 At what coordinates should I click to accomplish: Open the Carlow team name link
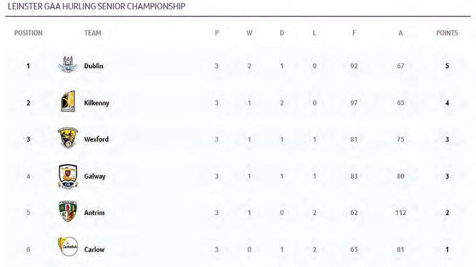coord(94,250)
